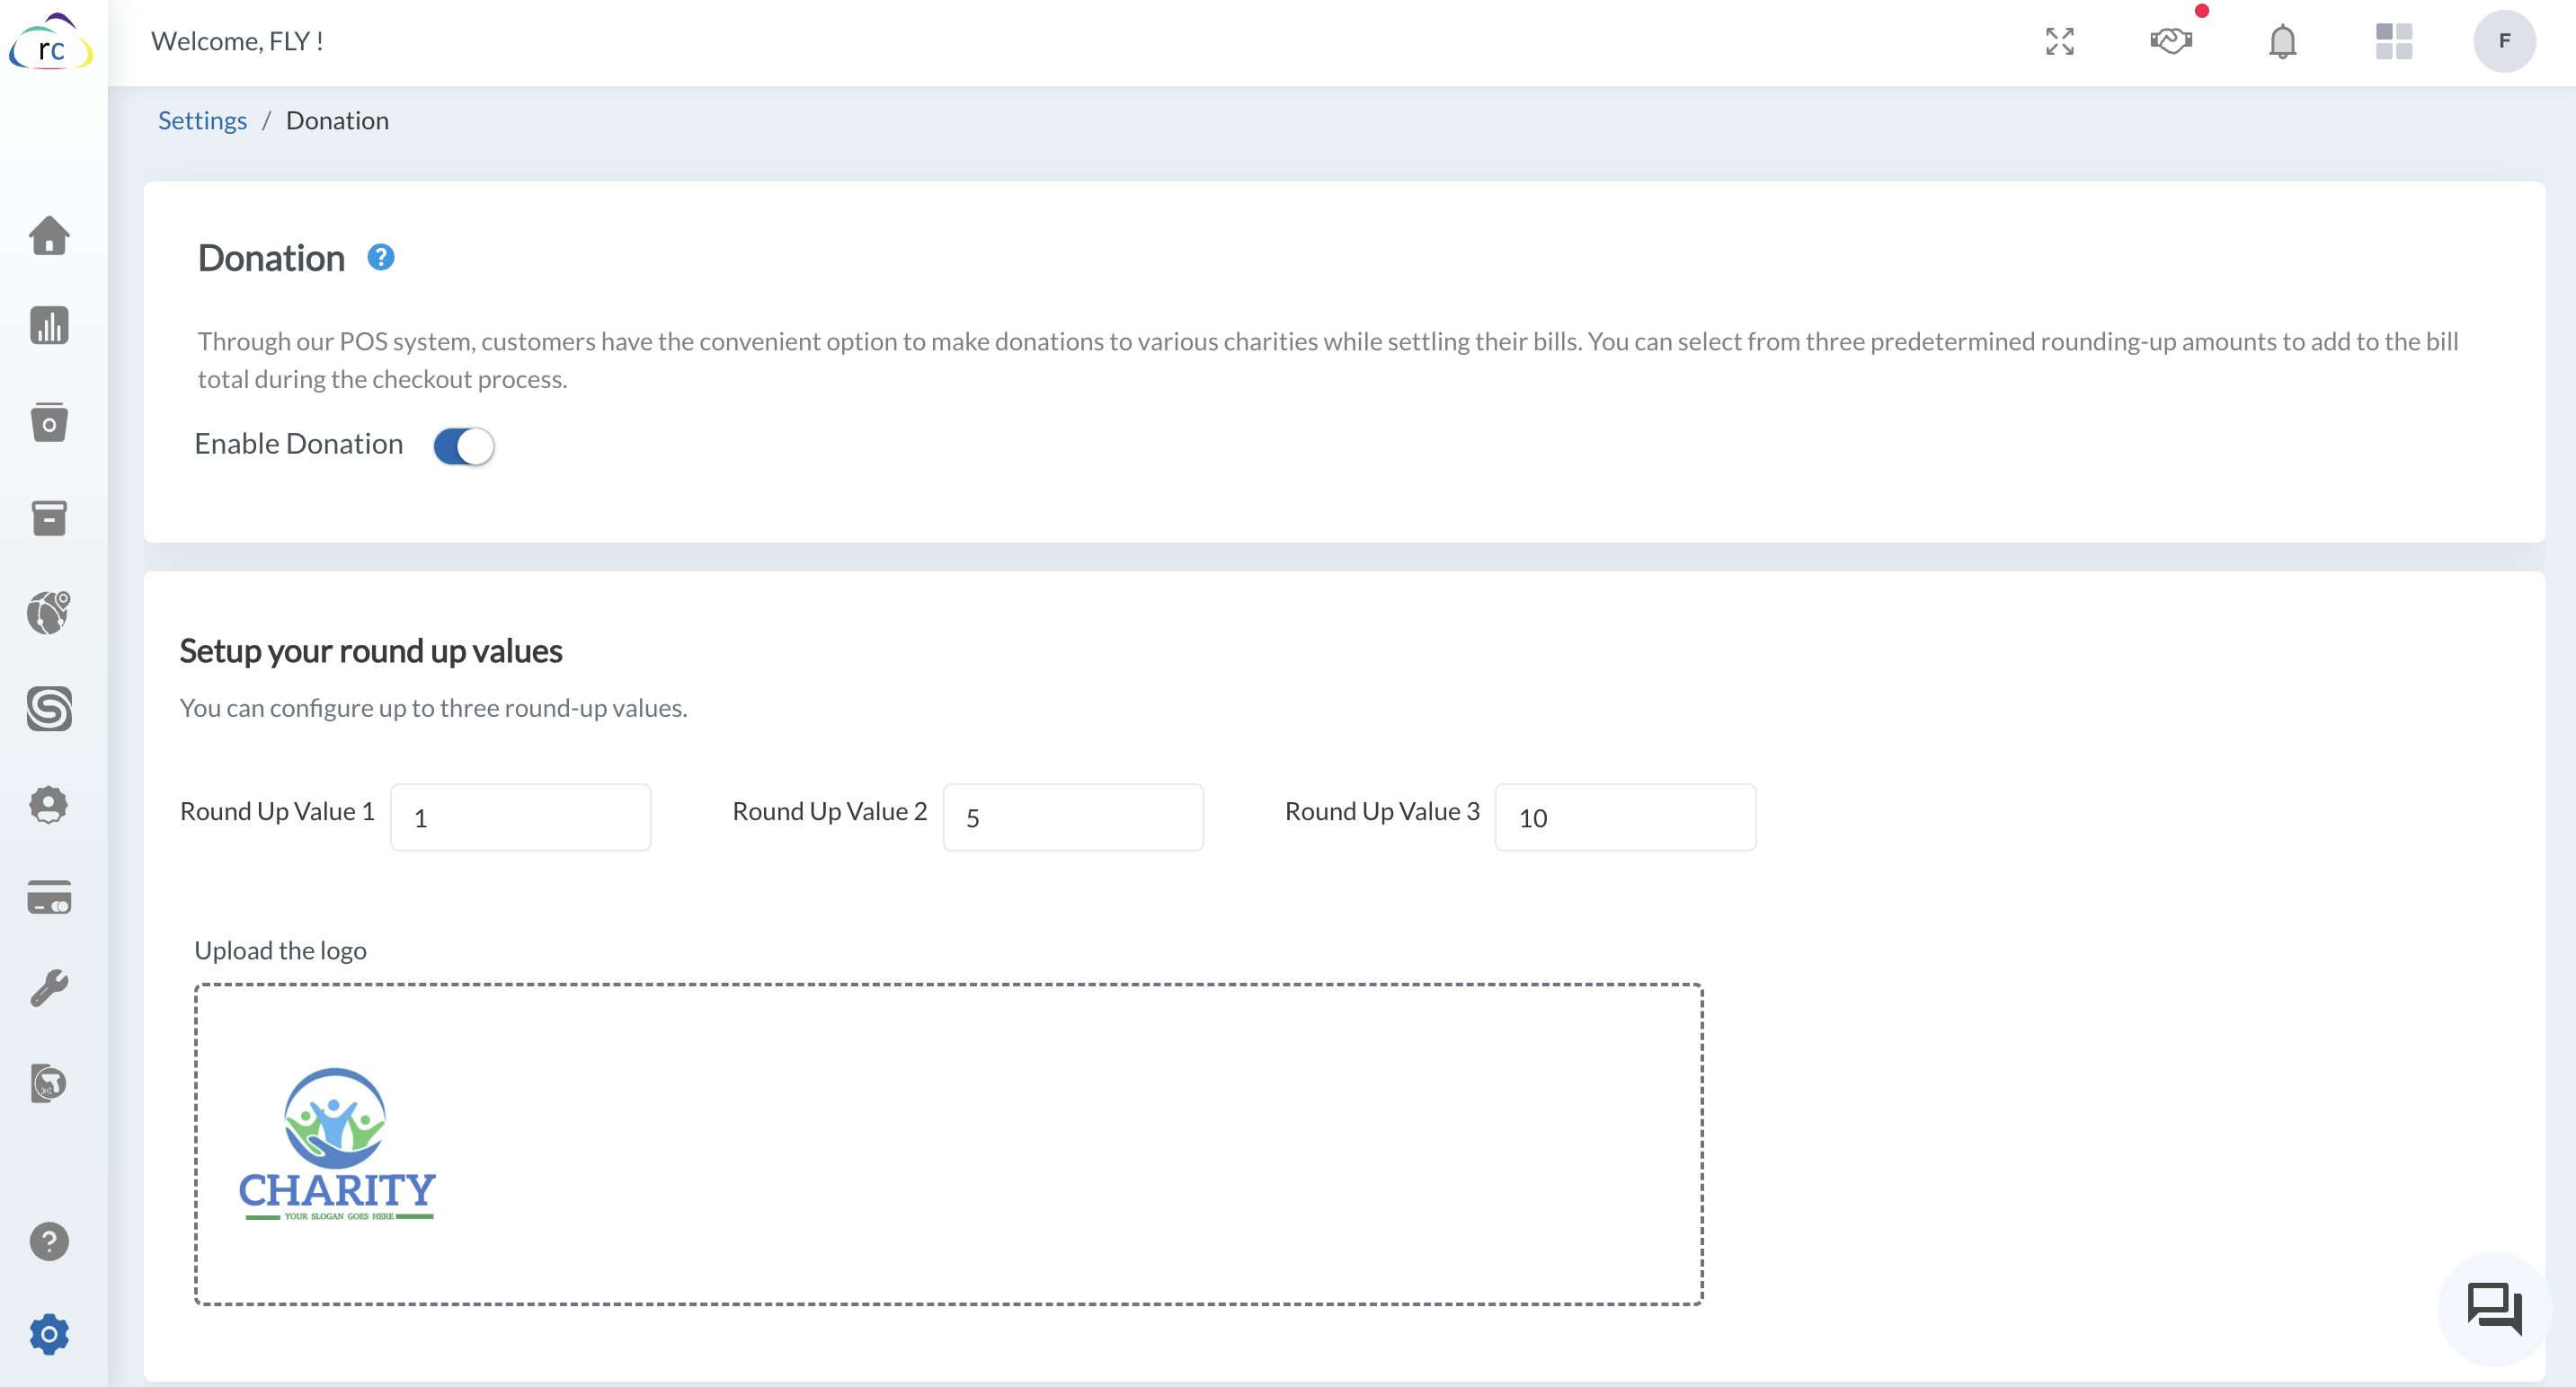2576x1387 pixels.
Task: Click the wrench tools sidebar icon
Action: (49, 987)
